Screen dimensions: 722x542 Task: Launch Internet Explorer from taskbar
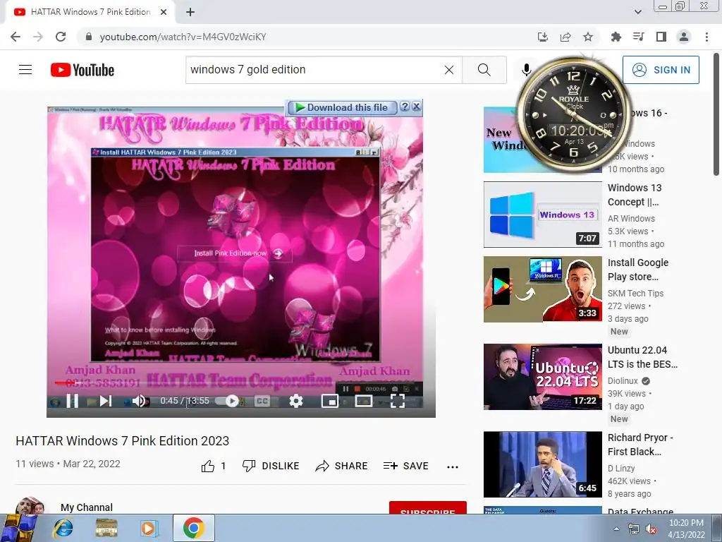[x=63, y=528]
